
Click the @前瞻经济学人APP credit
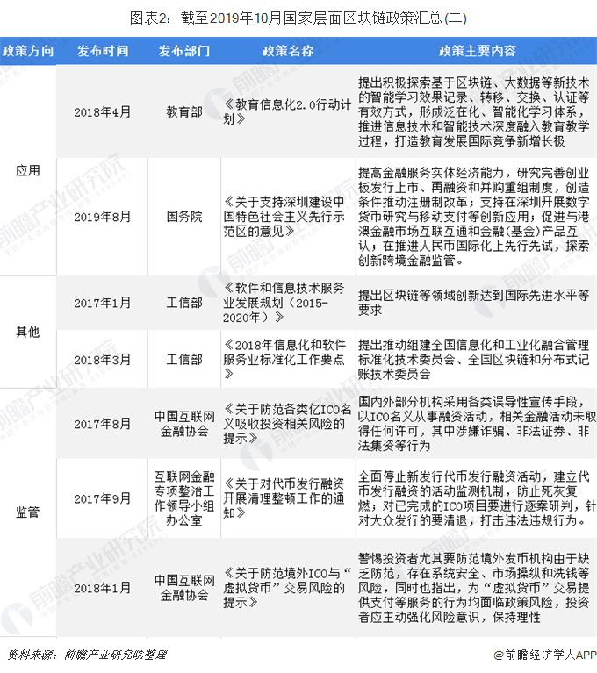click(544, 655)
